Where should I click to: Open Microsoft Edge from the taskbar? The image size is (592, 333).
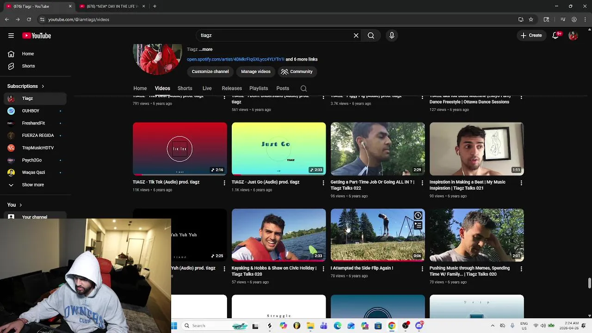point(338,326)
